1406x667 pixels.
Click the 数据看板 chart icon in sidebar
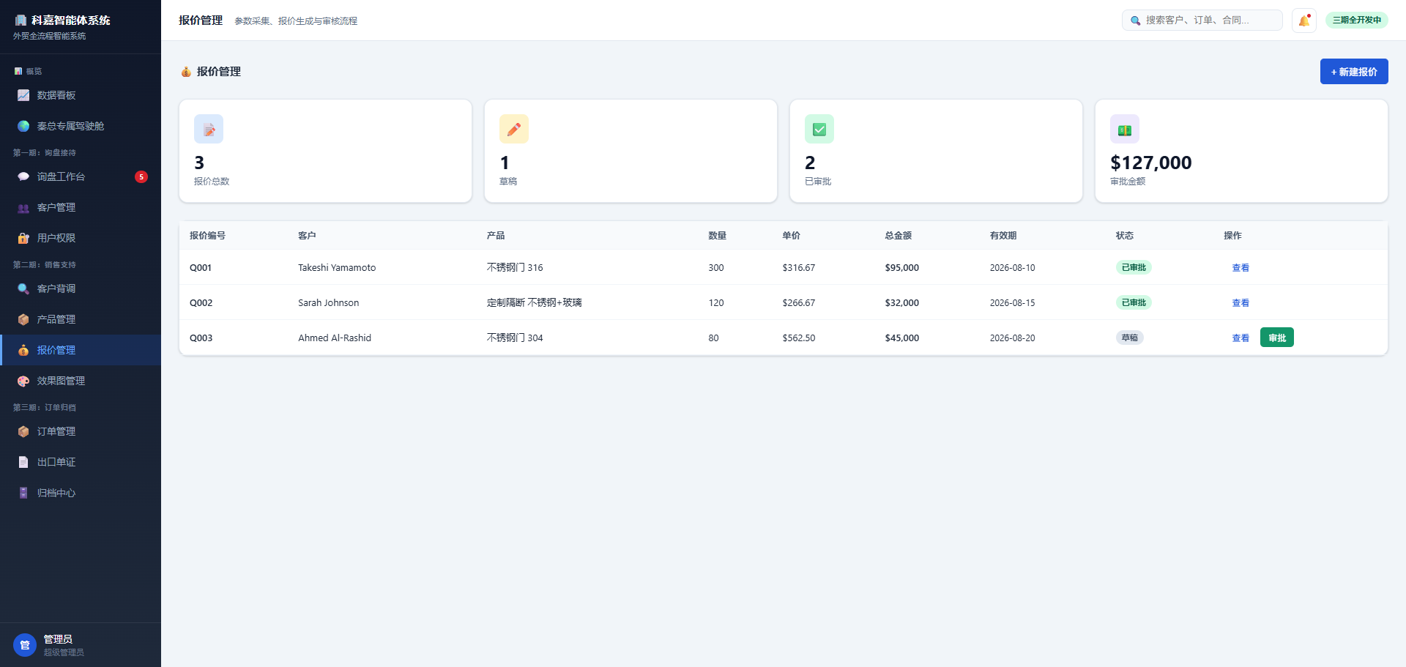pyautogui.click(x=23, y=95)
